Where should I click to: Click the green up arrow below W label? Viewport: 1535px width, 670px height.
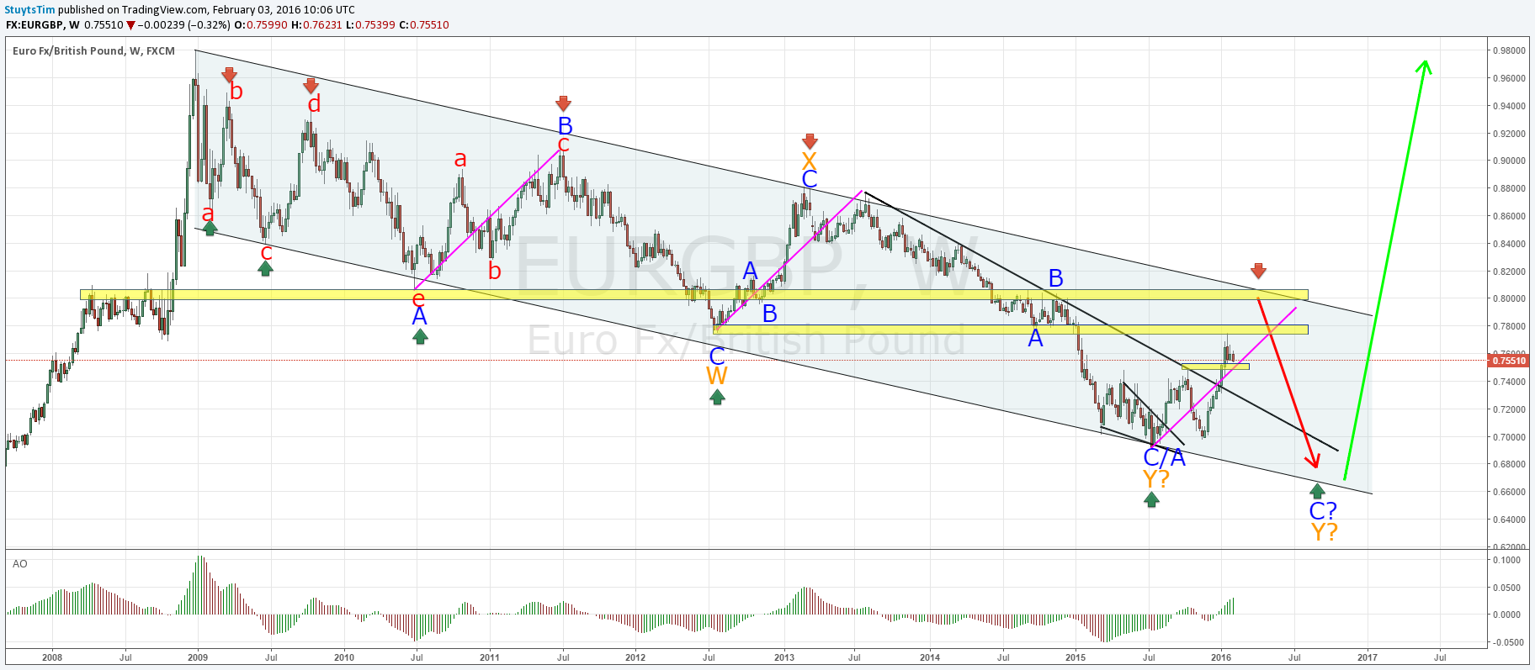click(x=717, y=397)
